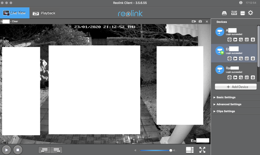Toggle playback of the second device stream
Screen dimensions: 260x155
click(235, 58)
